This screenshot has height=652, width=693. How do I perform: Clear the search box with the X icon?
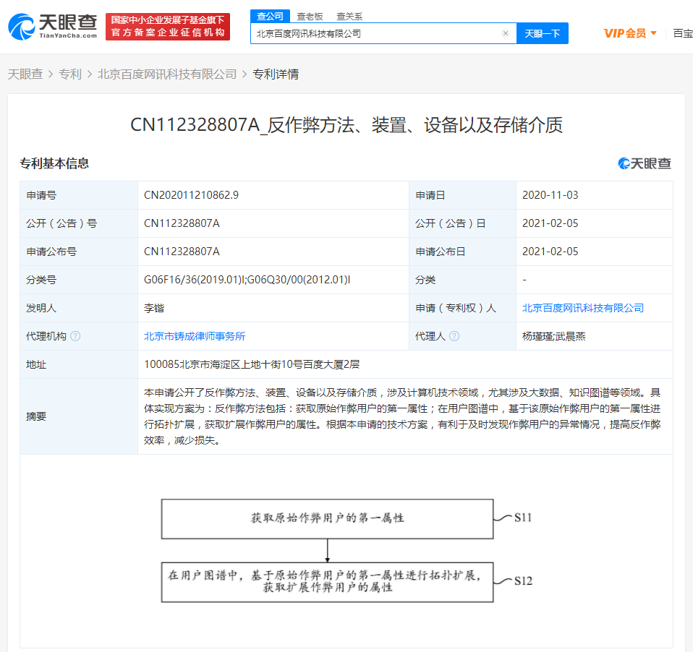click(x=505, y=33)
